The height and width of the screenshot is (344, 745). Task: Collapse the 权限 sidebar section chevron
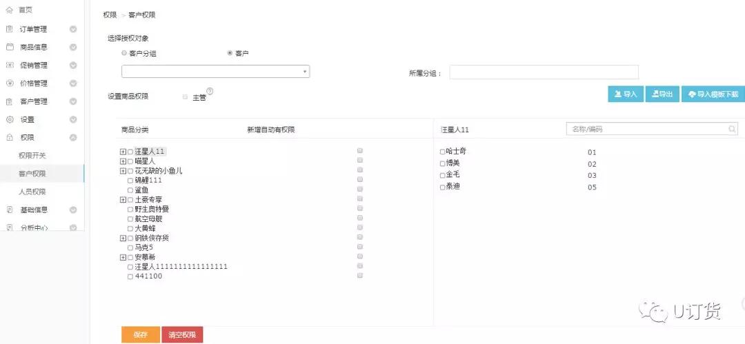pos(73,137)
